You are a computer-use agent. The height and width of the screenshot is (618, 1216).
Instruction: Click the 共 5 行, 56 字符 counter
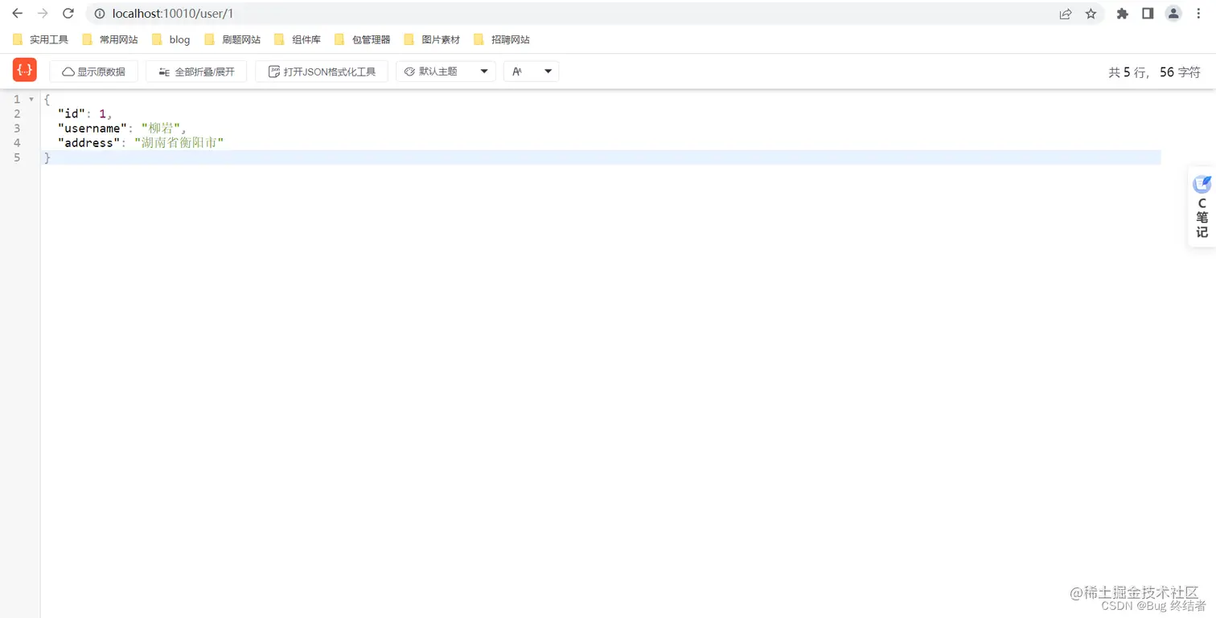click(1154, 72)
